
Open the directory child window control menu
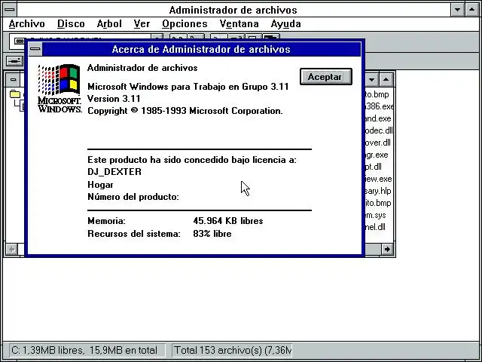coord(13,79)
